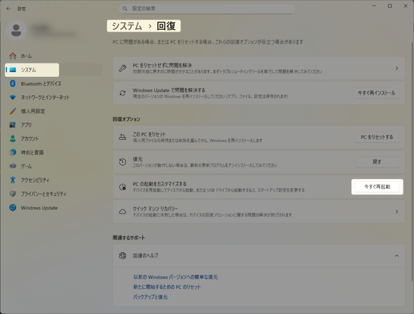Click the 個人用設定 paintbrush icon
Screen dimensions: 414x314
click(13, 111)
